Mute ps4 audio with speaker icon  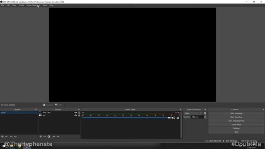(173, 118)
